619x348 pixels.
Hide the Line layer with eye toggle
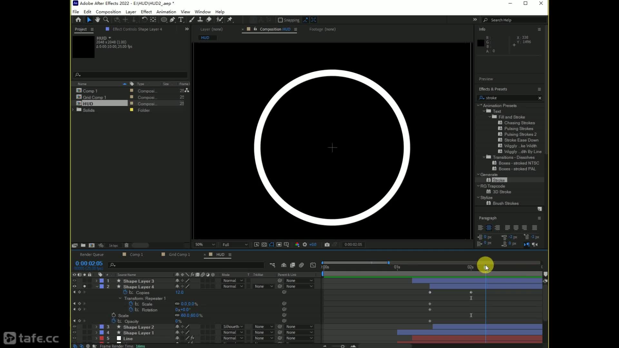(x=74, y=338)
